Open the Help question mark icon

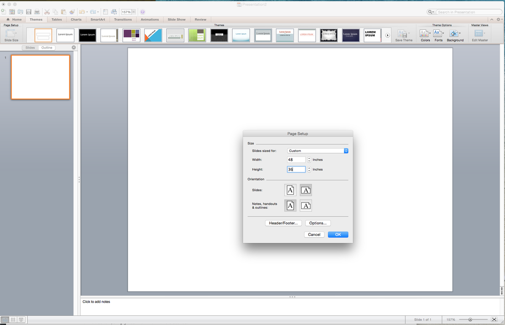click(x=142, y=11)
